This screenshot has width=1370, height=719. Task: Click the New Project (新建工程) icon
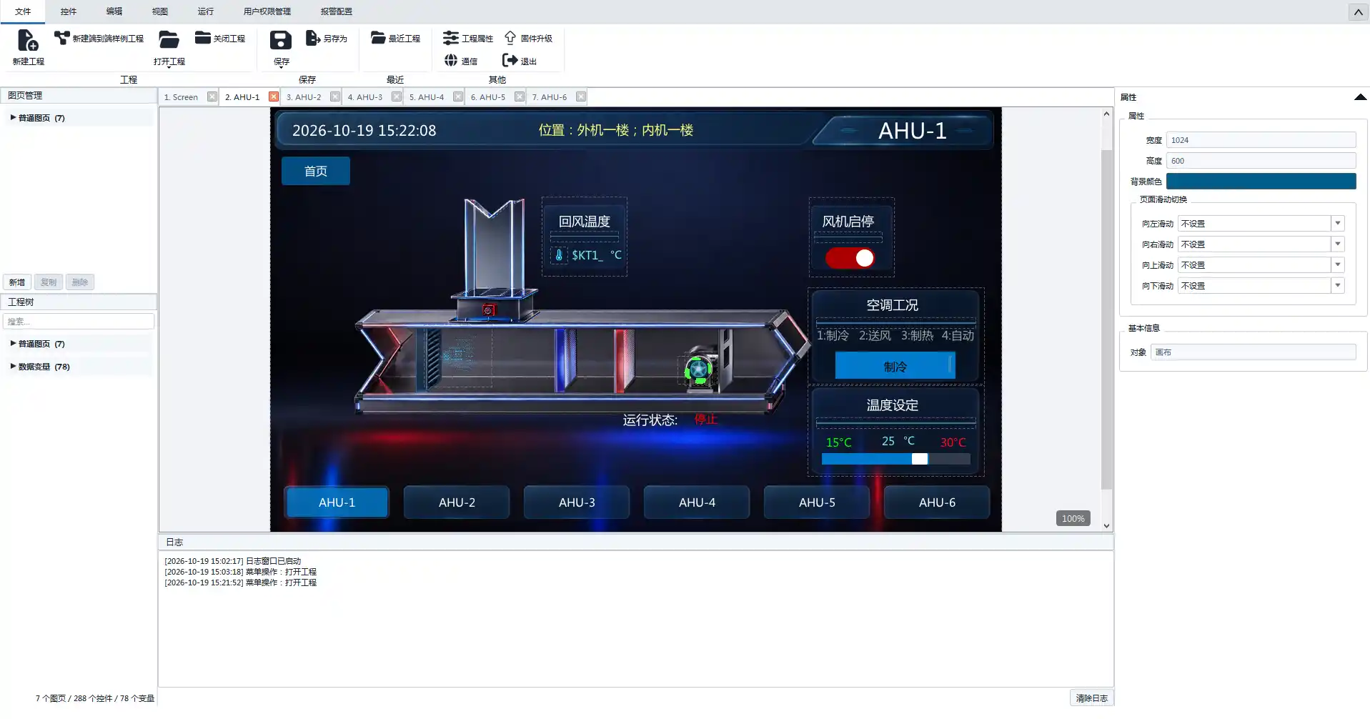click(x=27, y=41)
